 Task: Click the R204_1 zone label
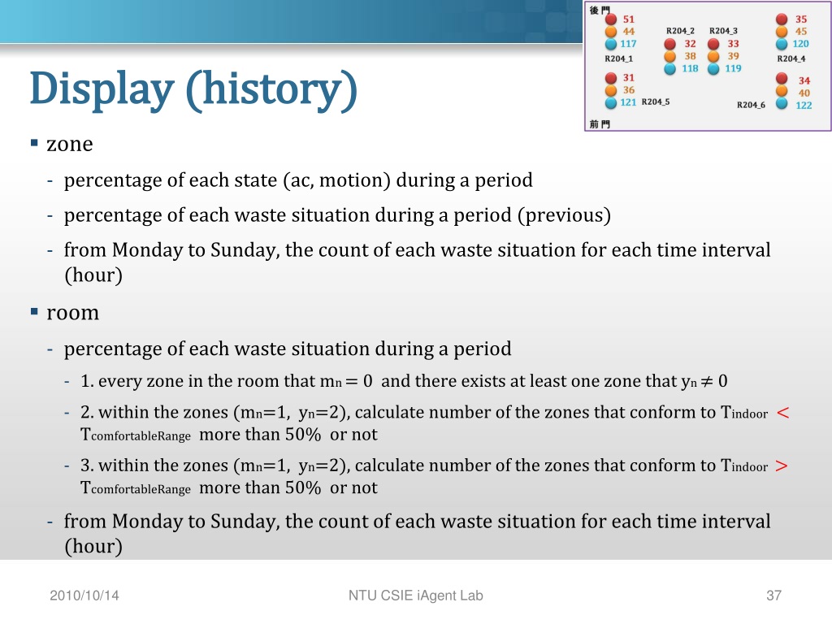point(618,58)
